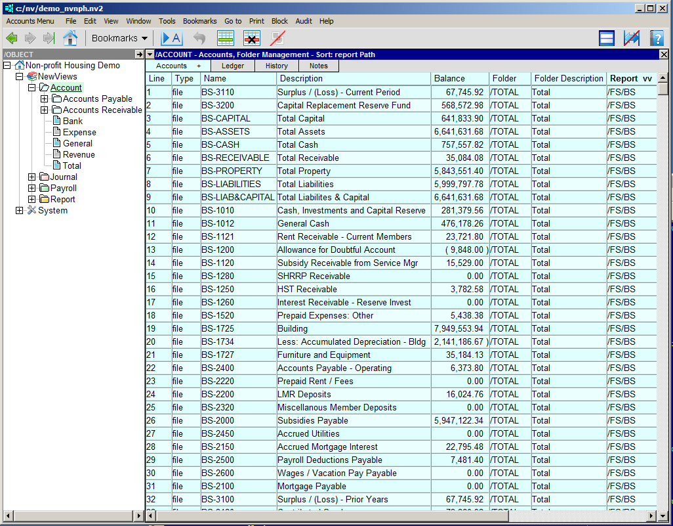Select Revenue in the object tree
The image size is (673, 526).
pos(79,155)
